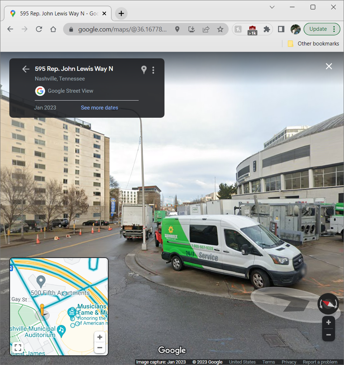
Task: Open a new browser tab
Action: click(x=121, y=14)
